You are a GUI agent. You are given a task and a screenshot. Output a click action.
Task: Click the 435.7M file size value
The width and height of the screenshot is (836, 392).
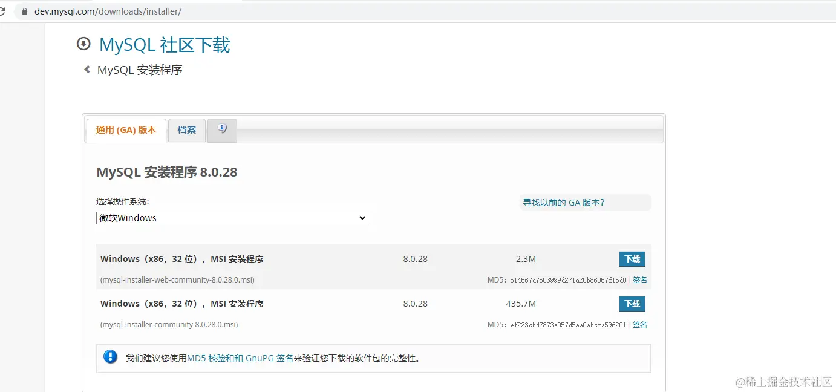pos(521,304)
